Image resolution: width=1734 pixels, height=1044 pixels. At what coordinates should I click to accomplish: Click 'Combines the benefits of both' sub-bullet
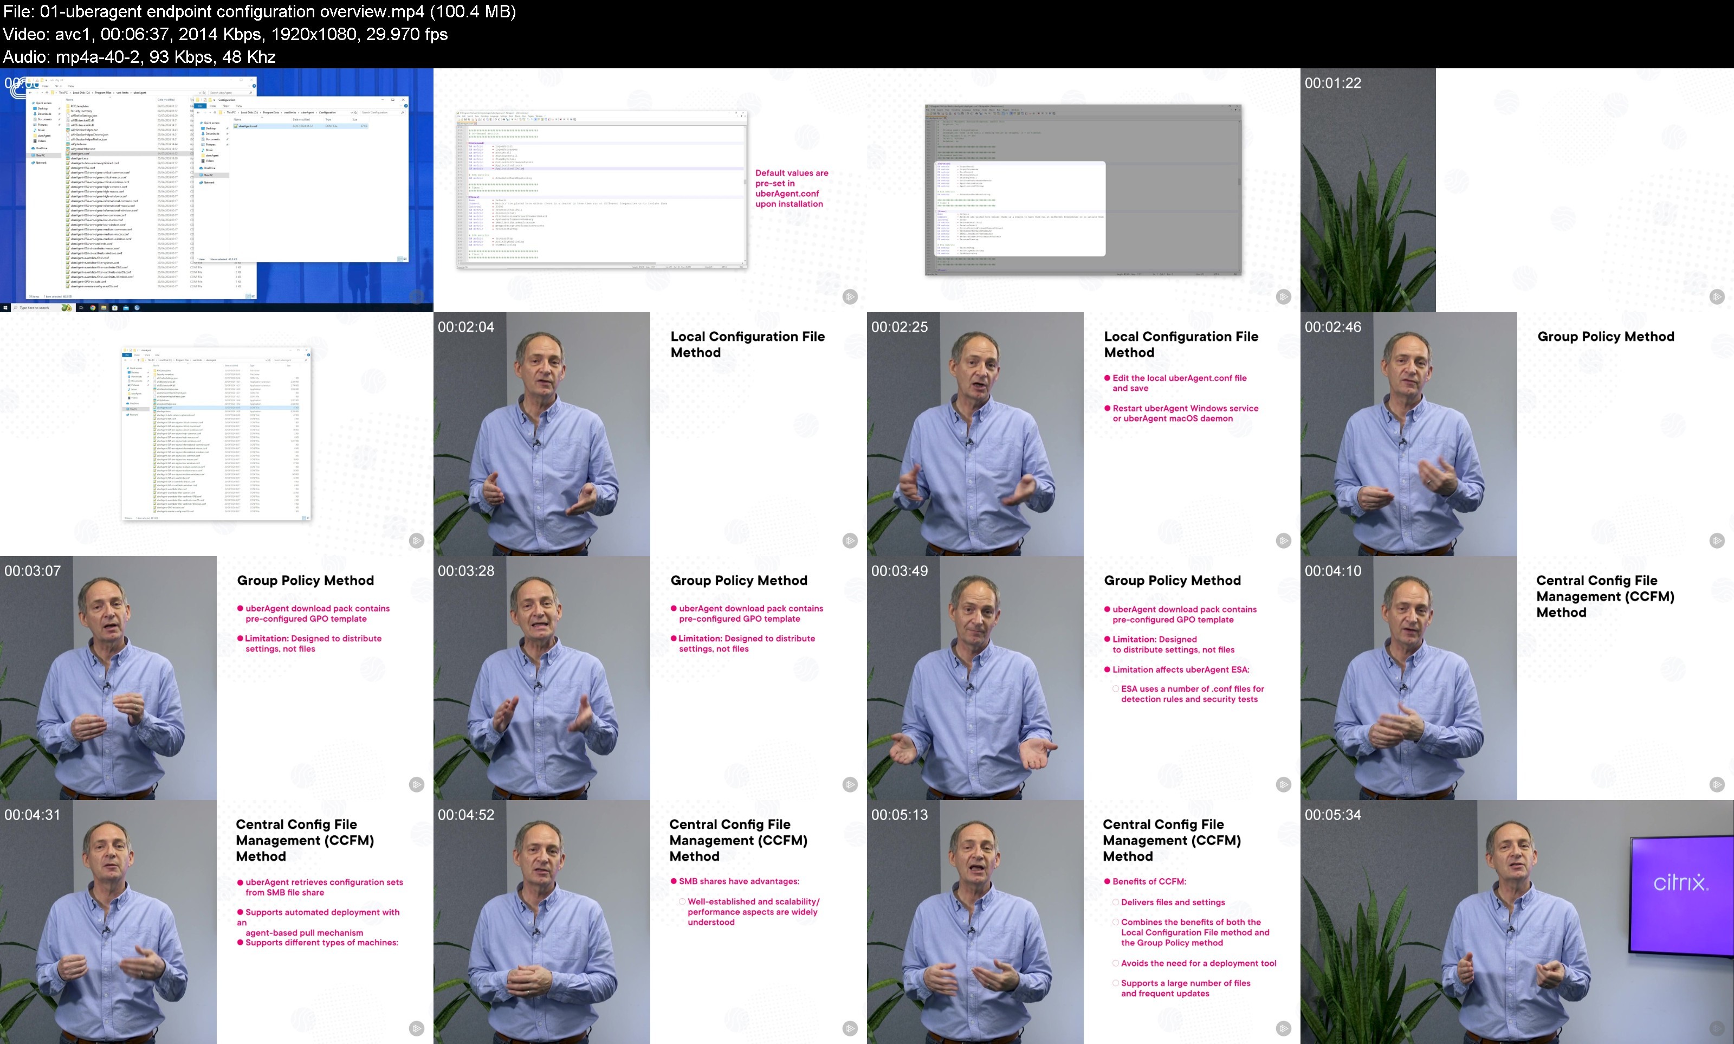(x=1191, y=932)
